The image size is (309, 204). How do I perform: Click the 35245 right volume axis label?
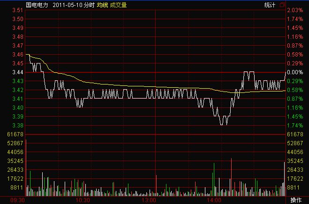294,161
